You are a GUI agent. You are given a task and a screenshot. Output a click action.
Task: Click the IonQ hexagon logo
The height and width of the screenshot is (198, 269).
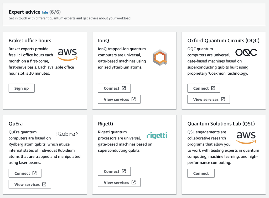coord(159,57)
